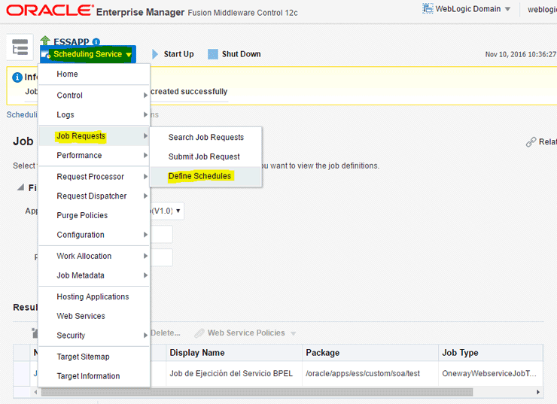Collapse the Filter section disclosure triangle
The height and width of the screenshot is (404, 557).
[x=20, y=187]
